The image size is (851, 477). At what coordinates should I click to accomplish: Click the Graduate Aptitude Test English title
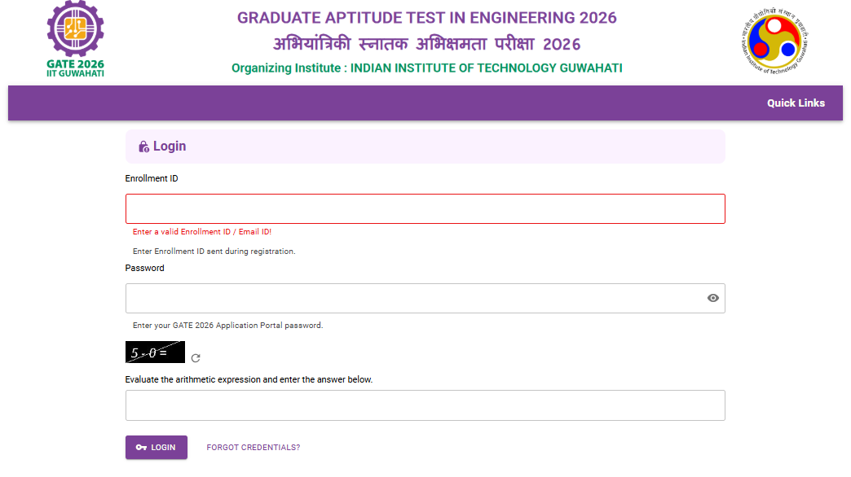coord(426,18)
